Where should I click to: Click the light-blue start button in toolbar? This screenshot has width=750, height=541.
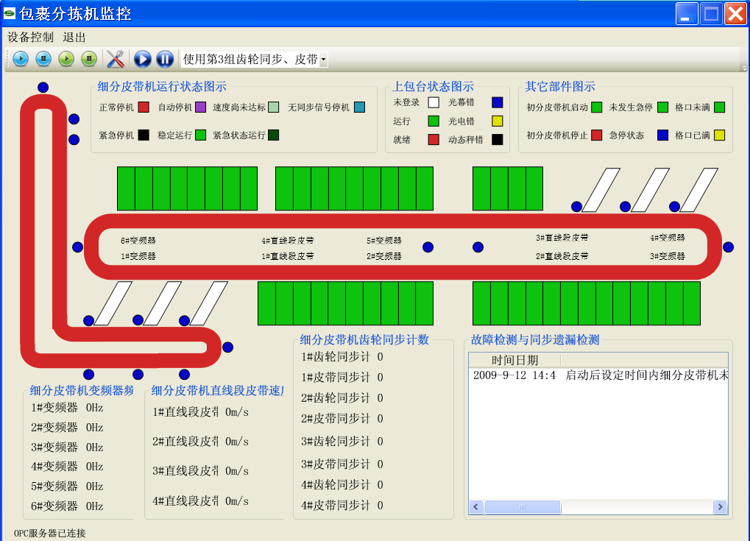pos(21,59)
